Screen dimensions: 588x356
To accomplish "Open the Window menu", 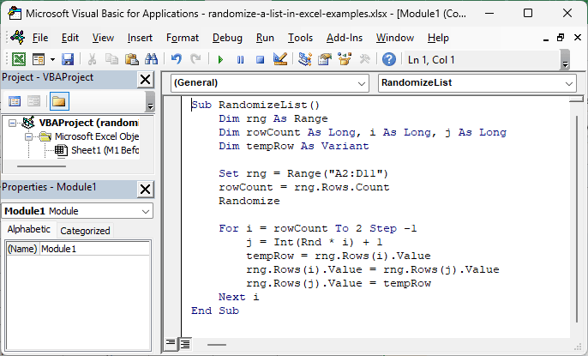I will point(395,38).
